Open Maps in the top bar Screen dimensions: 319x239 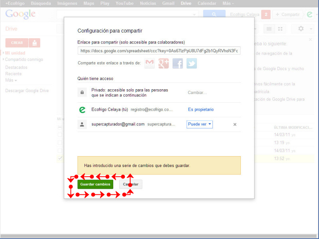(x=89, y=4)
